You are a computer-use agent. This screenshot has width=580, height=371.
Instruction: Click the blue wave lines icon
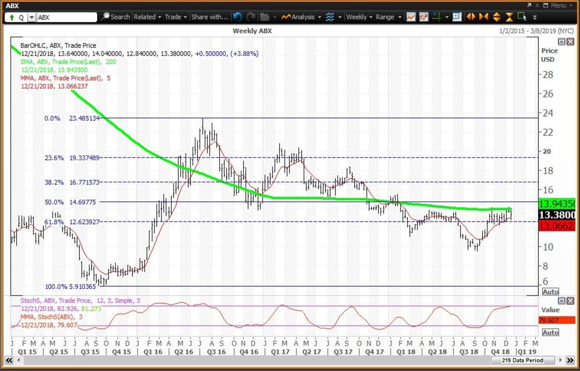[330, 17]
